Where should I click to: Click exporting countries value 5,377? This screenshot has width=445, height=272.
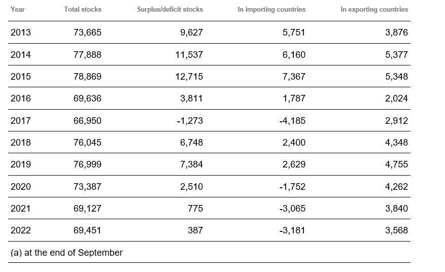[396, 54]
